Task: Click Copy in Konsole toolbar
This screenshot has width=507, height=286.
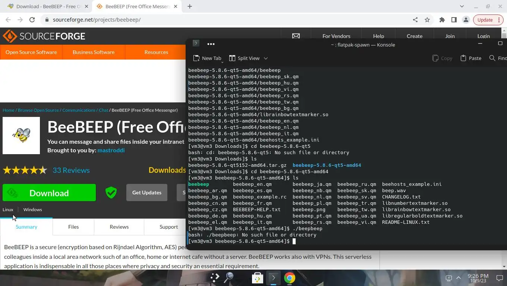Action: (442, 58)
